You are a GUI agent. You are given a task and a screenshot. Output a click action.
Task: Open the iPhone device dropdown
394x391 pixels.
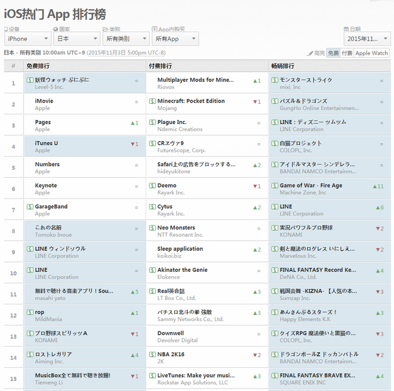(28, 39)
